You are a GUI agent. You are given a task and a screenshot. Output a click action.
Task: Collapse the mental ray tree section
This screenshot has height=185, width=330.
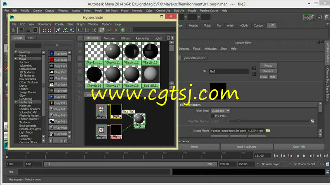coord(16,102)
